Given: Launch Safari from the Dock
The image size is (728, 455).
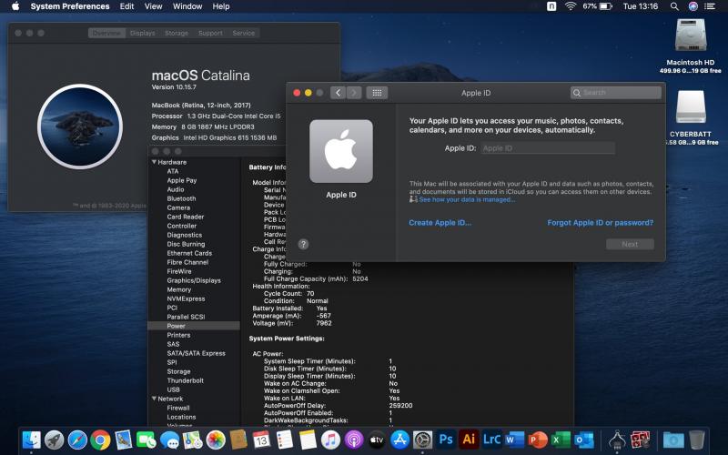Looking at the screenshot, I should coord(77,440).
